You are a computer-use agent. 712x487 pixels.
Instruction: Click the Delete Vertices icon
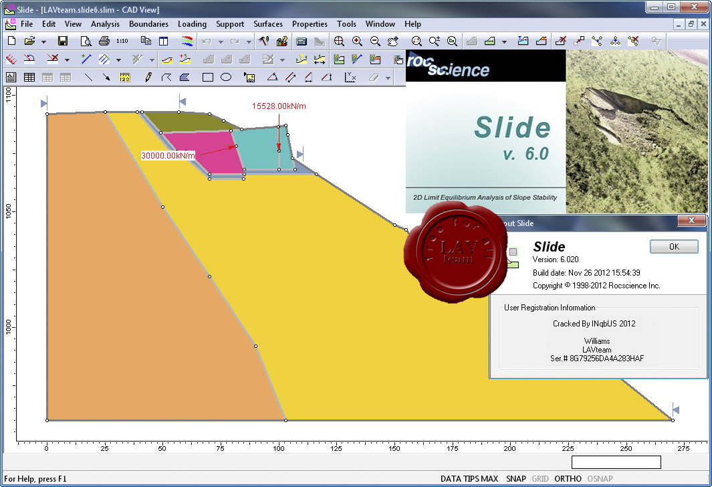[633, 41]
